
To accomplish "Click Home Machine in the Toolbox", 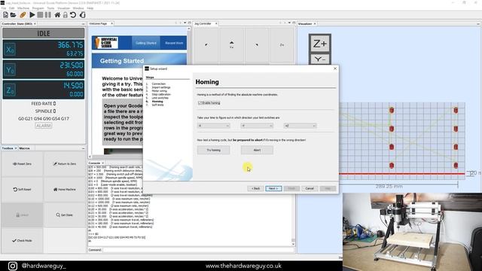I will [65, 189].
